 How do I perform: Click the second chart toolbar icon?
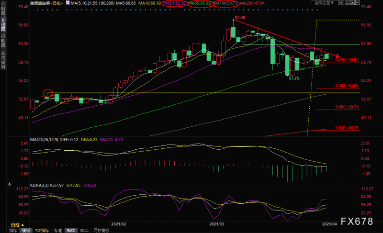(347, 3)
